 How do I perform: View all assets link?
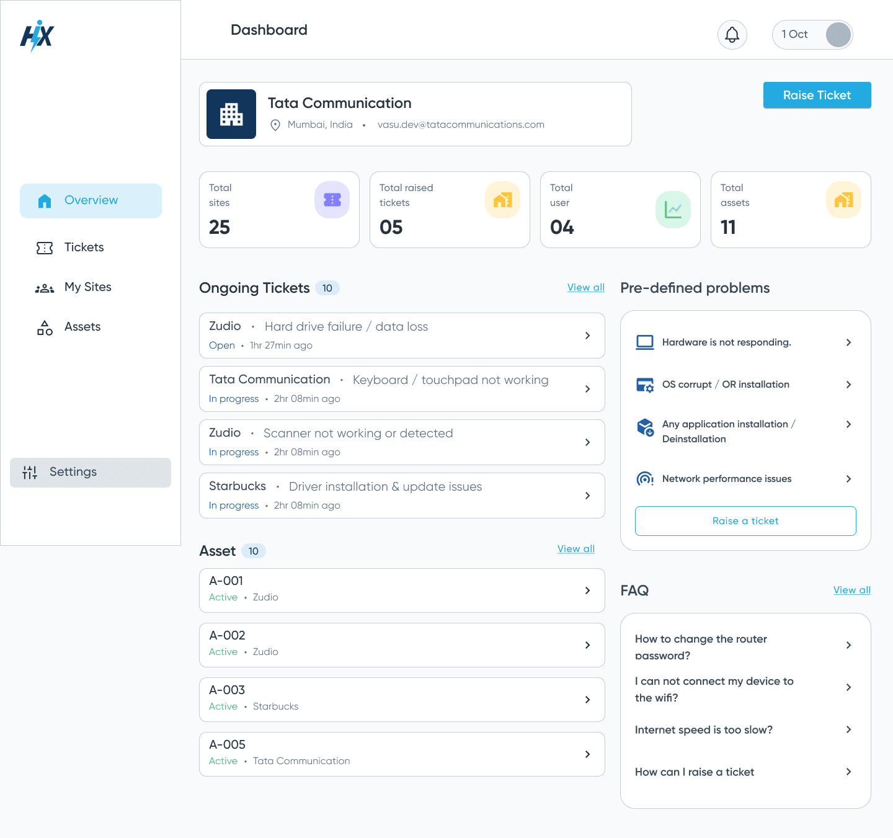[x=576, y=548]
